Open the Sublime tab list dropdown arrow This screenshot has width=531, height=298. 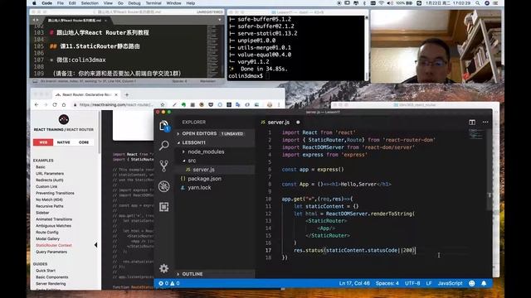(x=220, y=20)
